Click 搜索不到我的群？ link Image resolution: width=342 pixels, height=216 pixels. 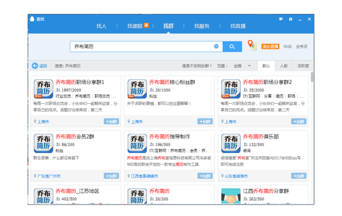(x=197, y=66)
